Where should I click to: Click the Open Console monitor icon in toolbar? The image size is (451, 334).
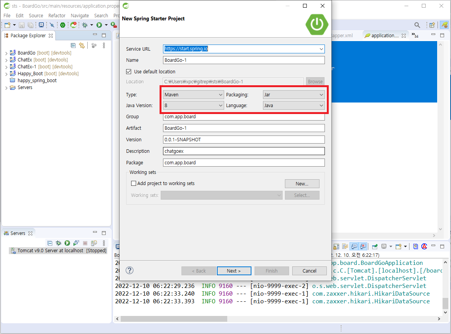(42, 25)
